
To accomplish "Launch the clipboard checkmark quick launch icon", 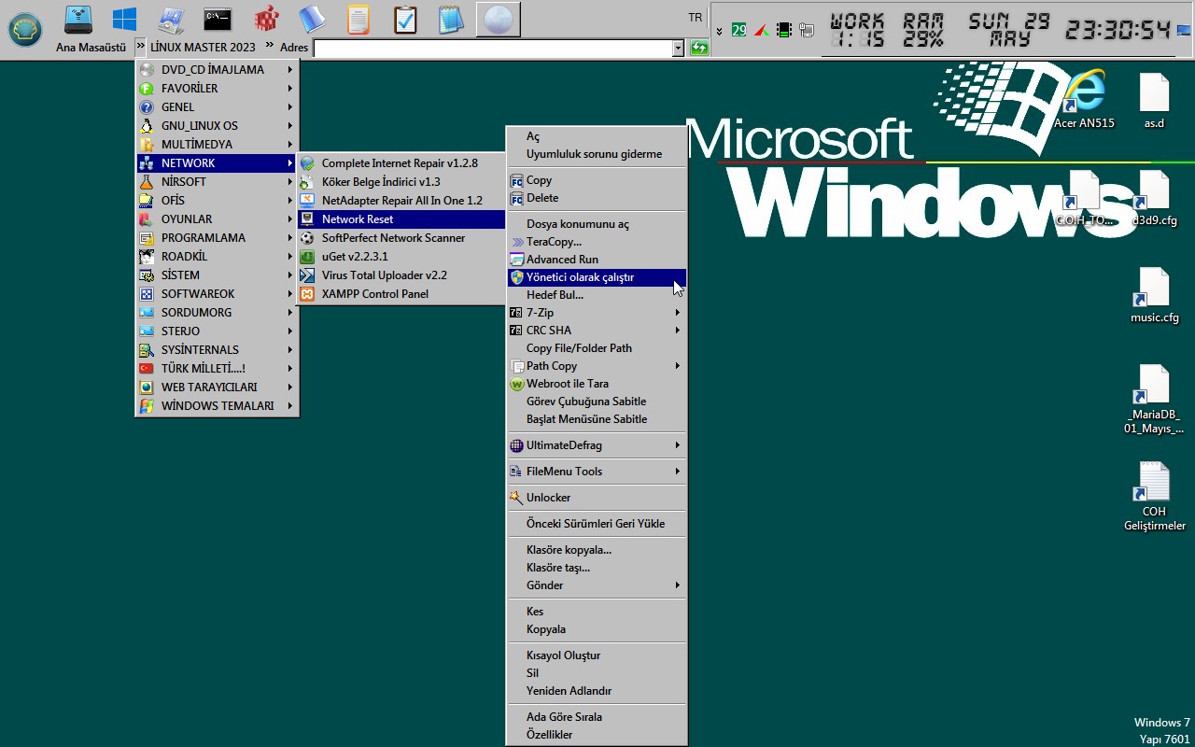I will pos(405,19).
